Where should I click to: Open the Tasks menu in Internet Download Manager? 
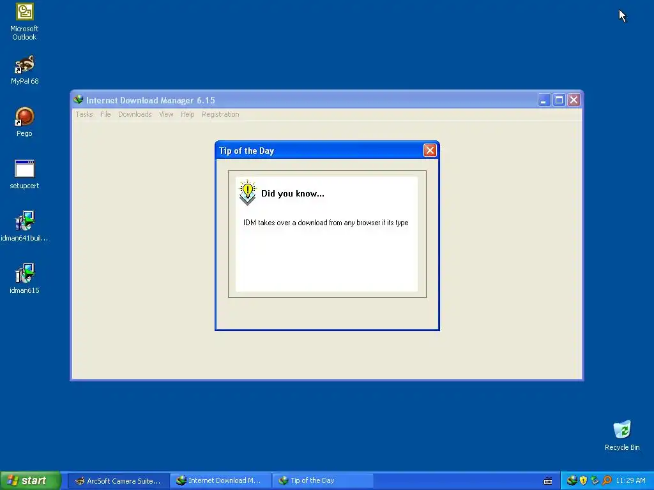pos(84,114)
